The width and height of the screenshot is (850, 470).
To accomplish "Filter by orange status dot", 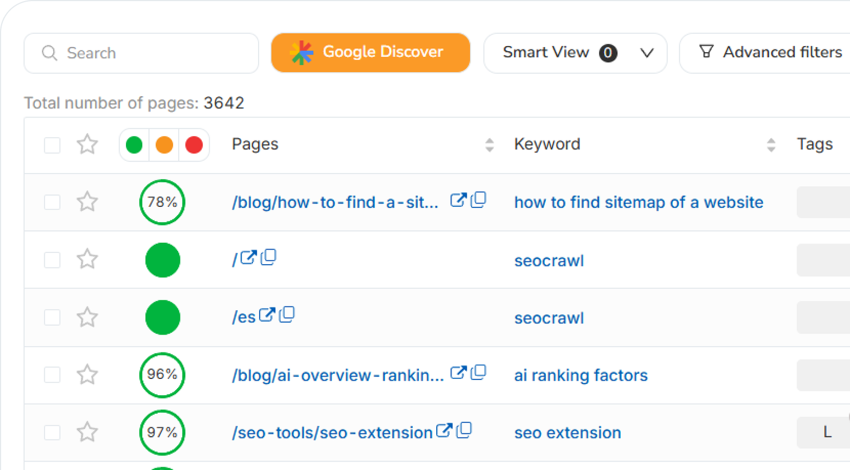I will [x=164, y=145].
